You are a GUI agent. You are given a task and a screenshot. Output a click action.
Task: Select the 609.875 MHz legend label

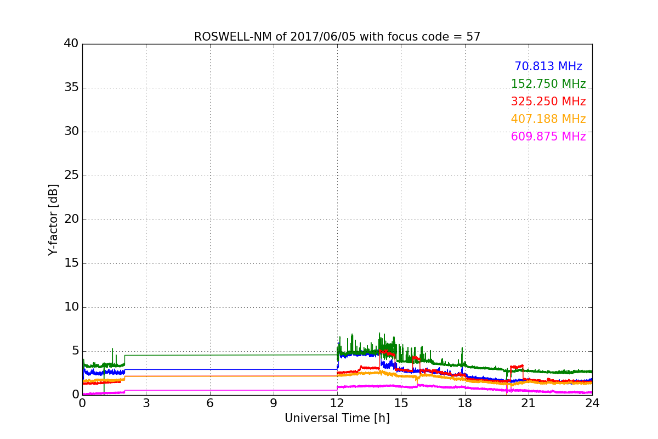[548, 137]
